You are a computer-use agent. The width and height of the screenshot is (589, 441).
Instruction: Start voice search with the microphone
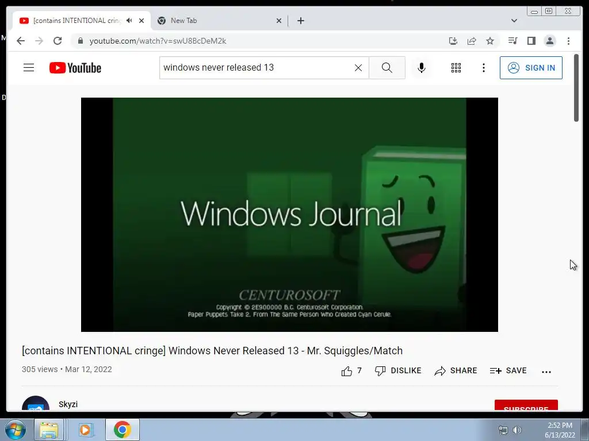[422, 68]
